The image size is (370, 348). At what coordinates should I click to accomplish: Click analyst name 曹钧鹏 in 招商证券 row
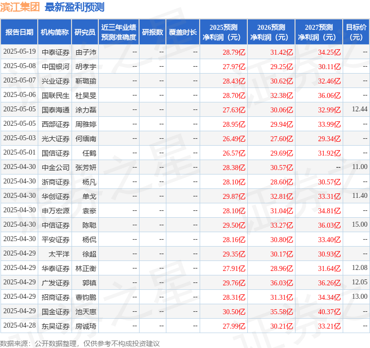pyautogui.click(x=85, y=297)
